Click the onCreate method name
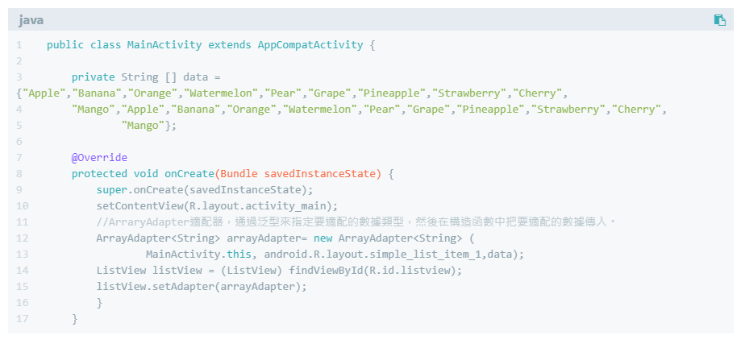This screenshot has height=352, width=741. click(x=189, y=174)
